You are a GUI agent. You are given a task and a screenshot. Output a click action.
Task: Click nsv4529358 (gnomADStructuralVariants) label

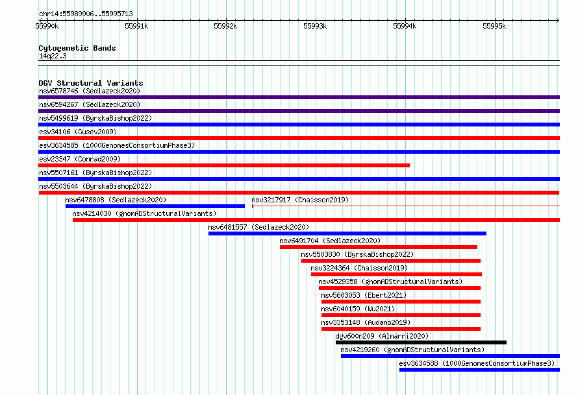click(x=390, y=281)
